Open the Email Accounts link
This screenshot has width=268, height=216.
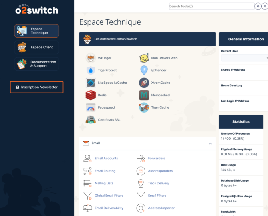pyautogui.click(x=106, y=159)
